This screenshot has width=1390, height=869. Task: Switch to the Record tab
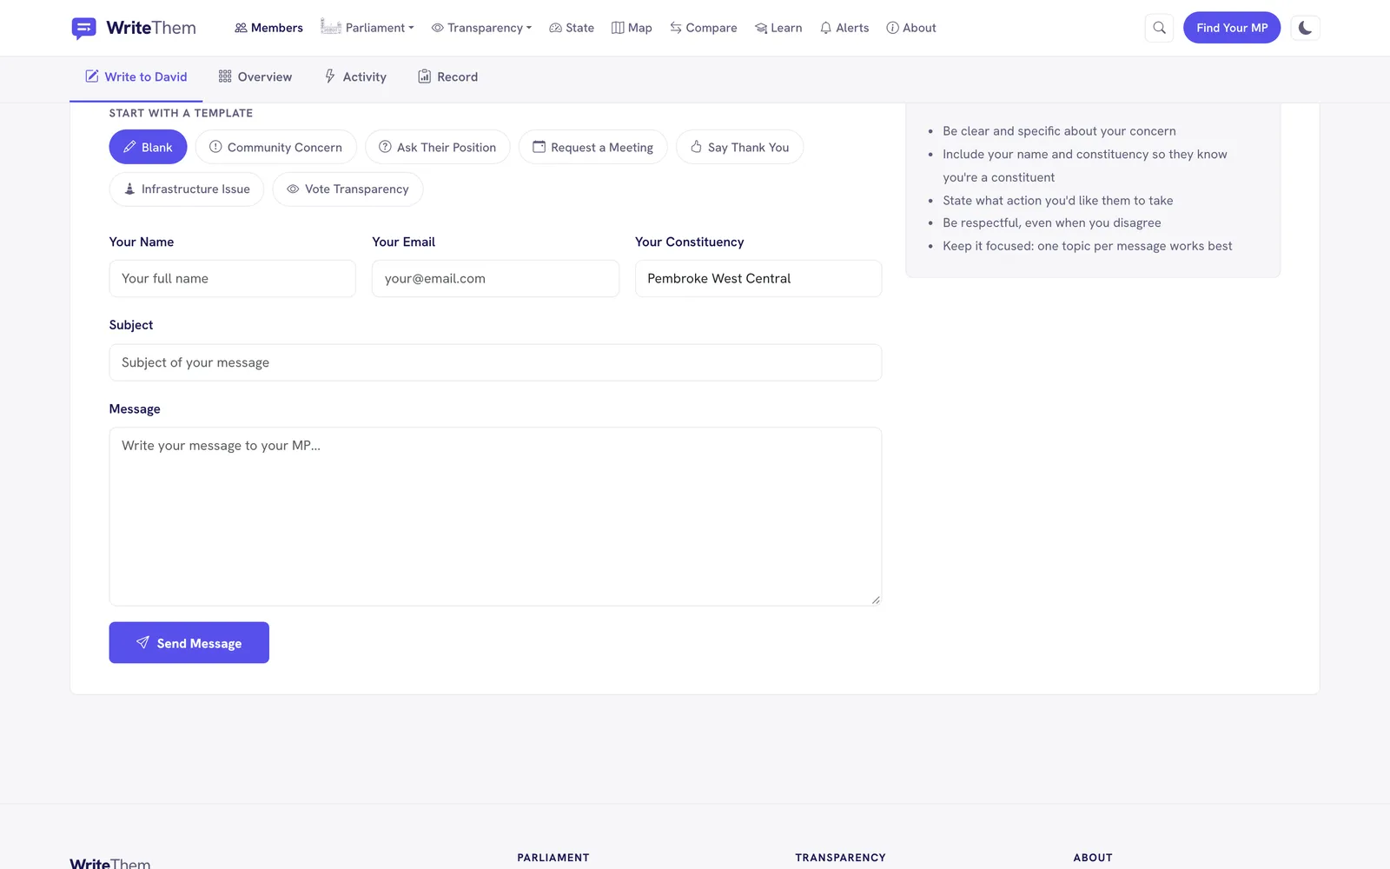point(447,76)
